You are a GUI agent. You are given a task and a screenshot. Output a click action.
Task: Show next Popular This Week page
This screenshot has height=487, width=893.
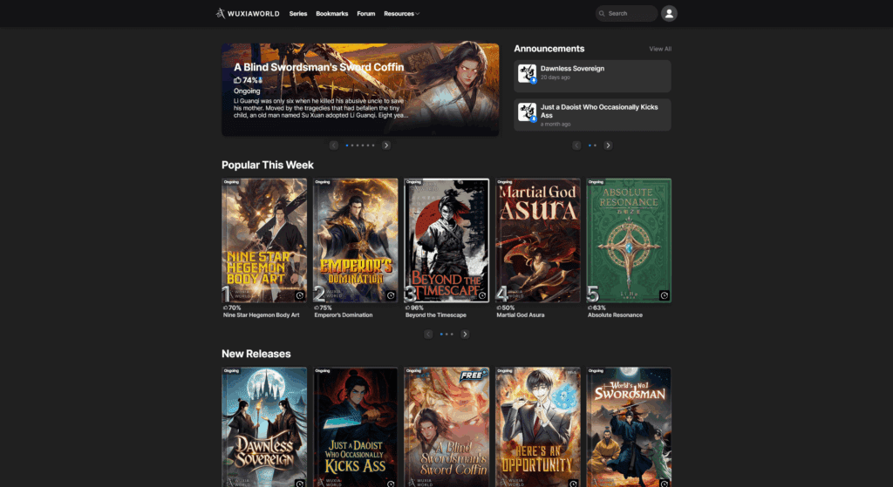click(465, 335)
